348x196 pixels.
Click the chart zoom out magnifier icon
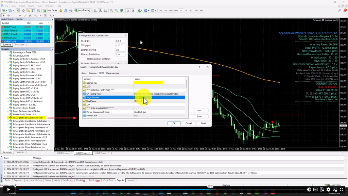pyautogui.click(x=117, y=11)
